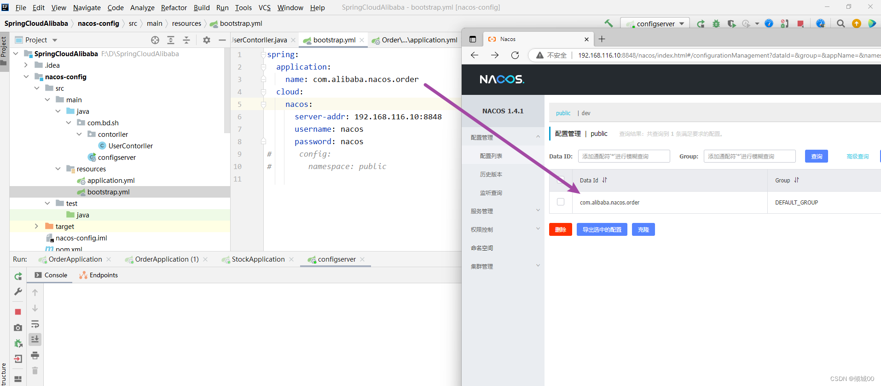Viewport: 881px width, 386px height.
Task: Expand the target folder
Action: (x=37, y=226)
